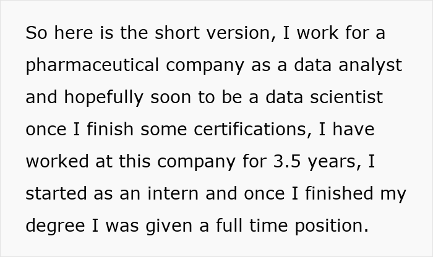Click the word "intern" in the paragraph
The image size is (433, 257).
point(173,193)
